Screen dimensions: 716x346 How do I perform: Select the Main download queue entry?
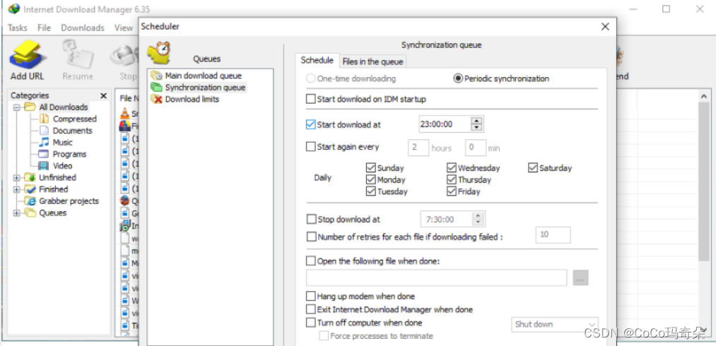tap(203, 76)
